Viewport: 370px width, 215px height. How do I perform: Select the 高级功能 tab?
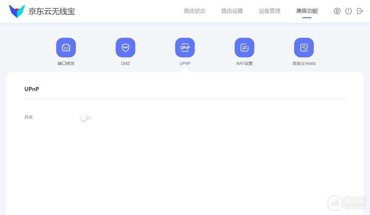[x=307, y=11]
